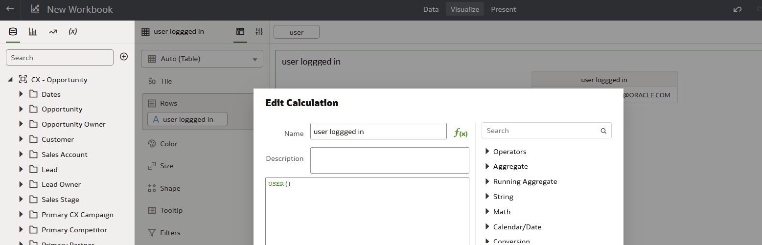Switch to the Data tab
The width and height of the screenshot is (762, 245).
tap(431, 9)
